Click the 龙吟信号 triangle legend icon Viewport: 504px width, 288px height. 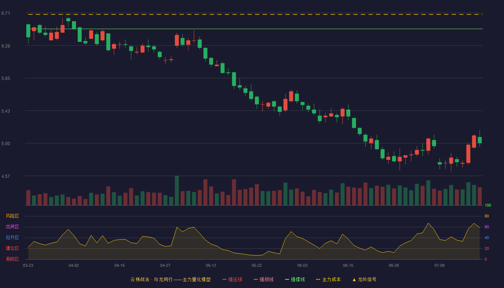click(x=354, y=279)
